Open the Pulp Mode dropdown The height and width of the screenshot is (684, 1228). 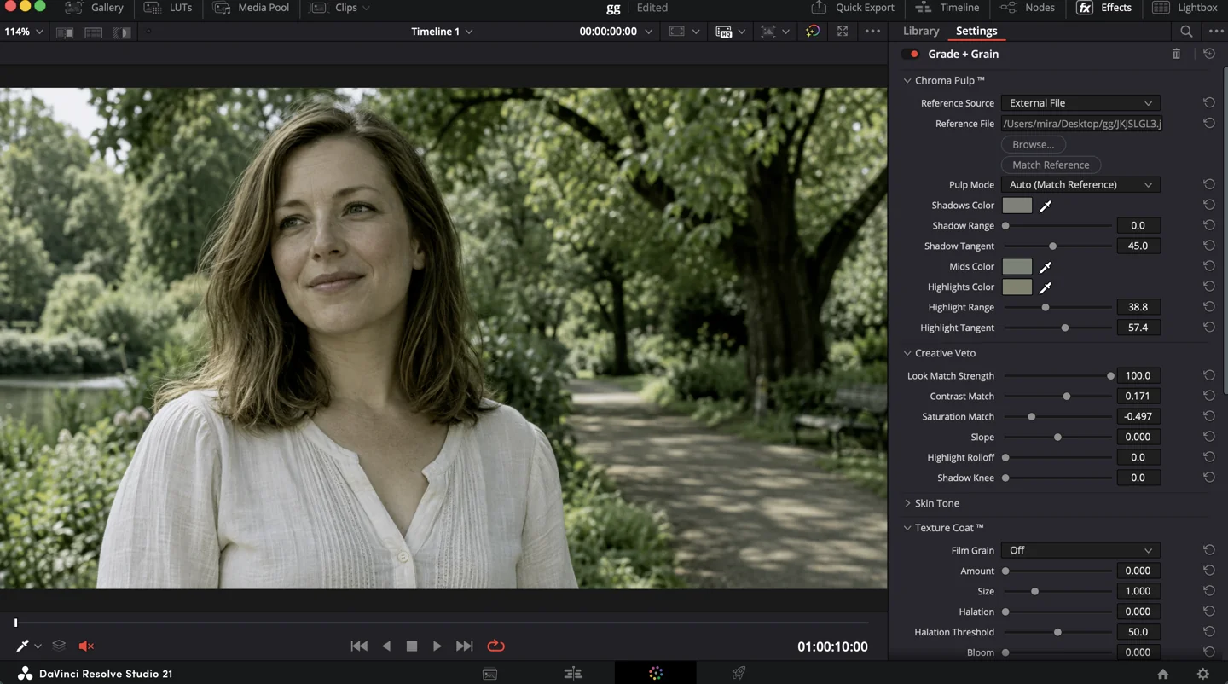tap(1080, 184)
